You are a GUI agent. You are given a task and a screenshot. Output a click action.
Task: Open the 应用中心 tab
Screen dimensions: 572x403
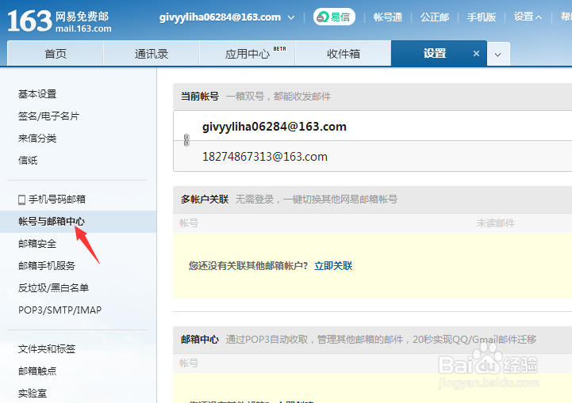(x=248, y=54)
